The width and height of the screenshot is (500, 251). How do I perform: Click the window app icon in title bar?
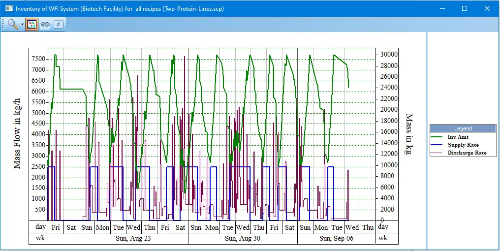coord(8,8)
